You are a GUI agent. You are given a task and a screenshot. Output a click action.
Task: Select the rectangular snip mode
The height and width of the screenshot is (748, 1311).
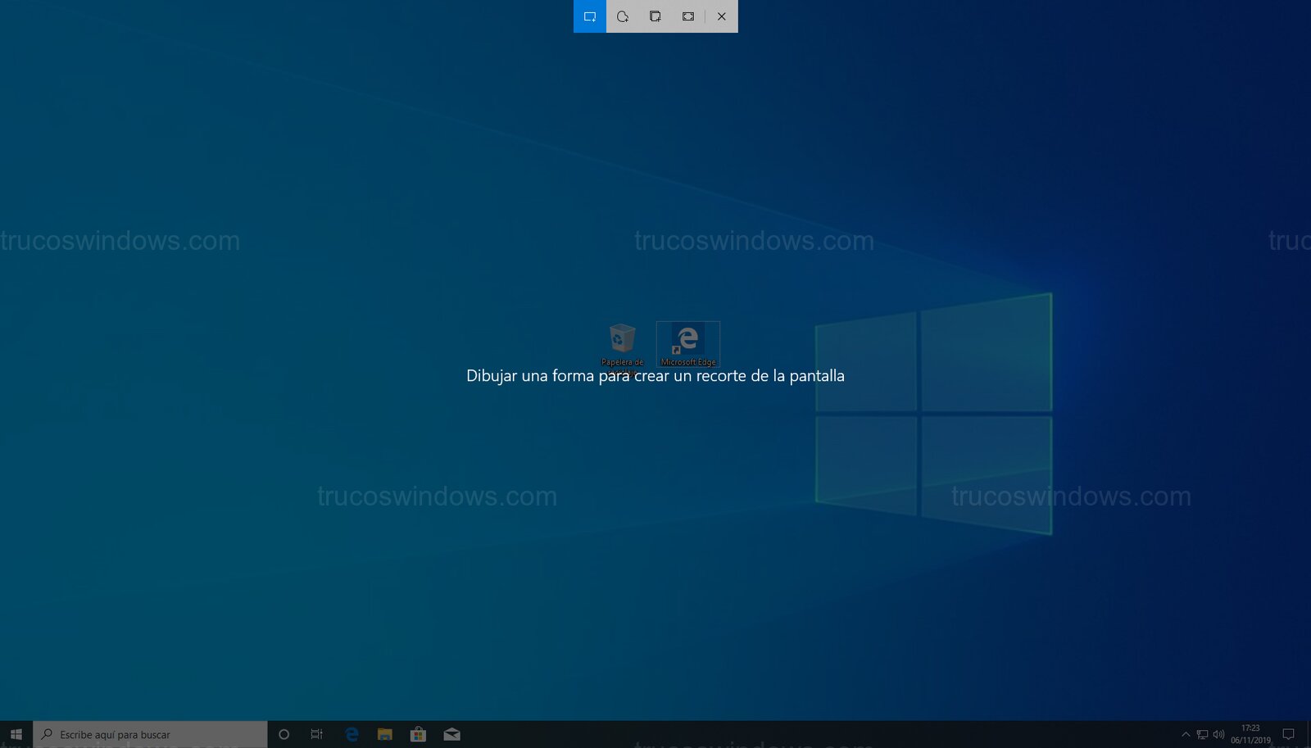589,16
